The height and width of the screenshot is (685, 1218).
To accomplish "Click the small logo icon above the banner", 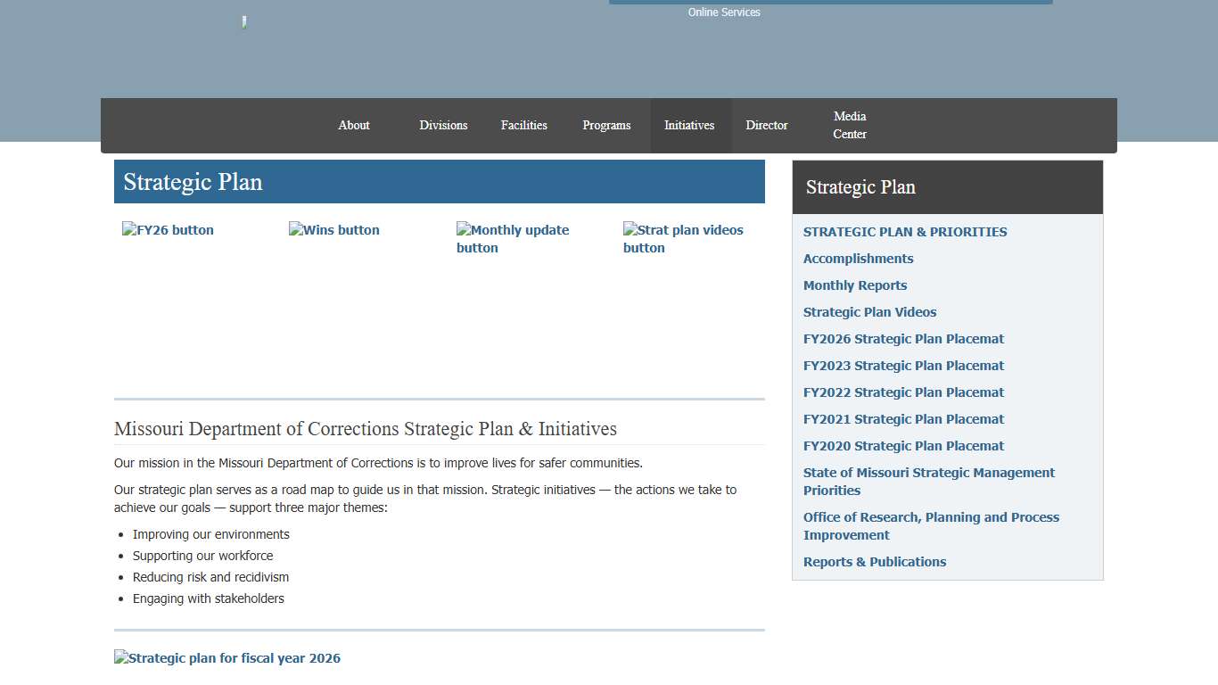I will (x=243, y=21).
